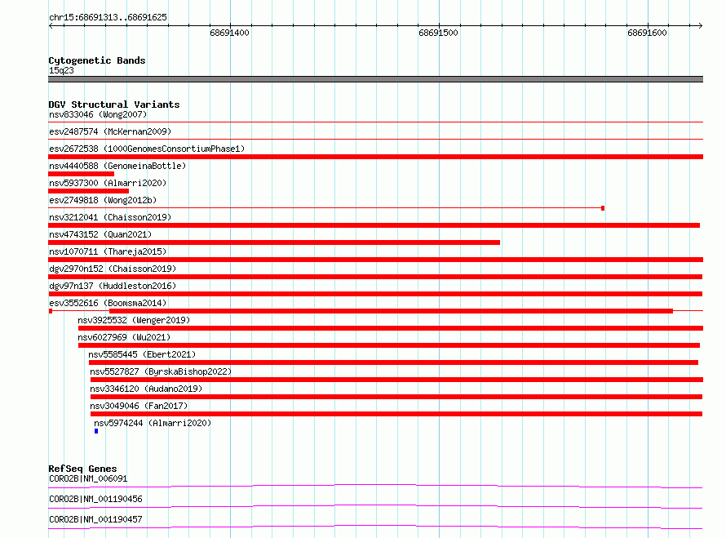Click the thick bar under esv2672538

tap(375, 157)
